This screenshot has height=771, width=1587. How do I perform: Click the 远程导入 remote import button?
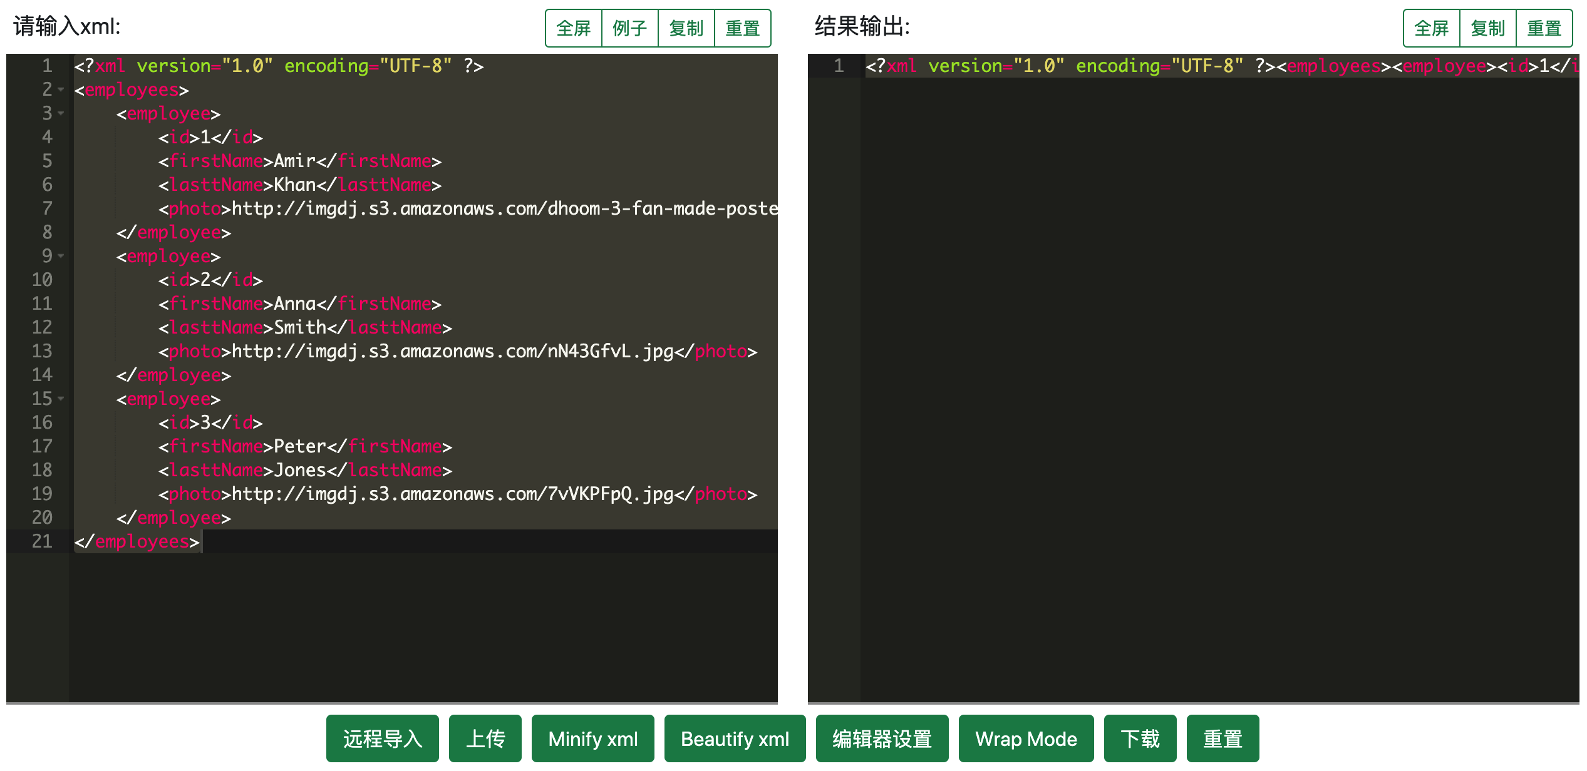point(382,738)
